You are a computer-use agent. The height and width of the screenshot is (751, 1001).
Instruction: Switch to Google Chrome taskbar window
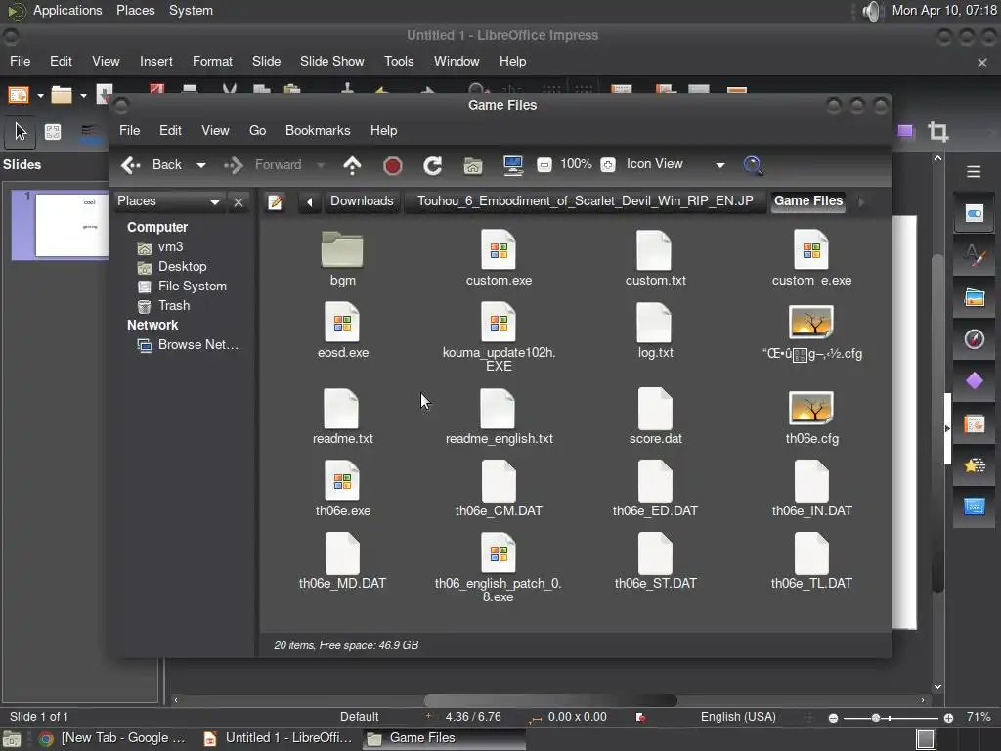point(112,738)
